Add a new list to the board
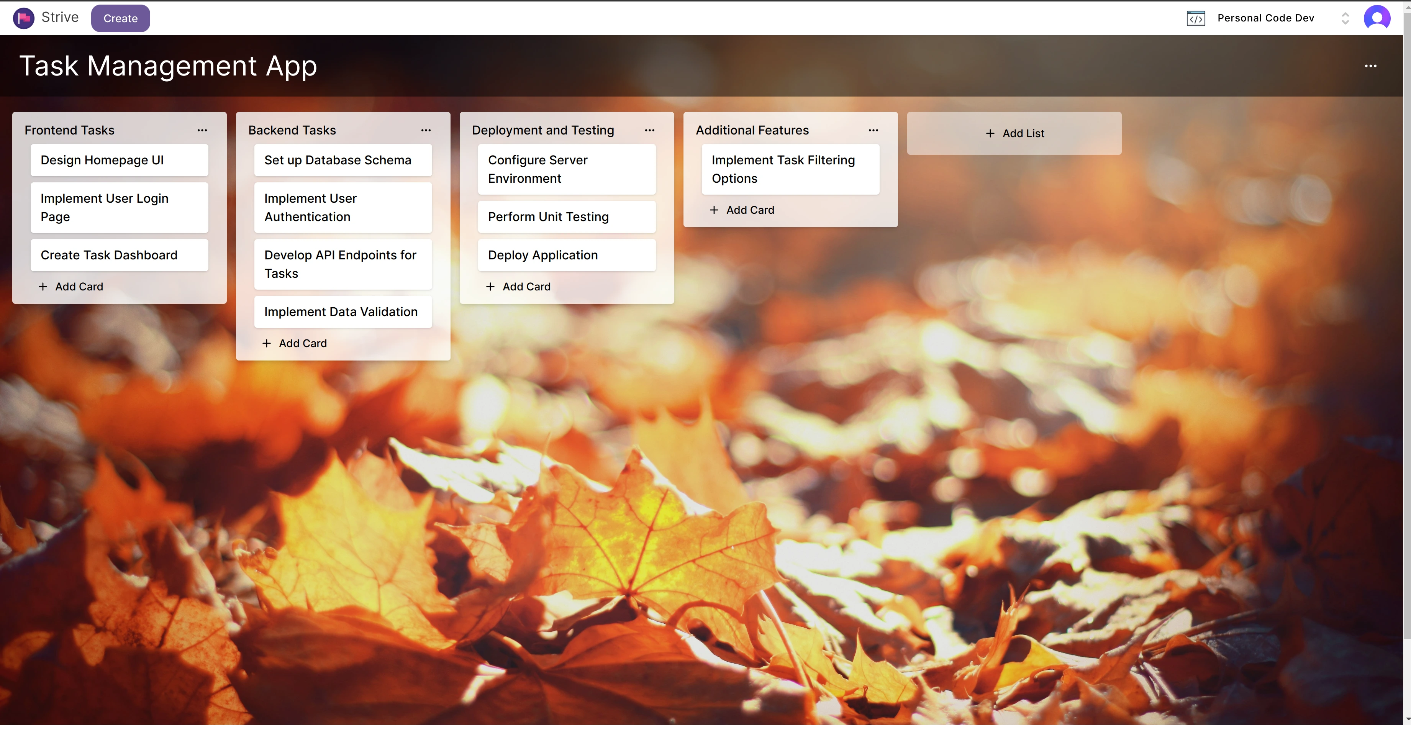This screenshot has height=731, width=1411. [1014, 133]
